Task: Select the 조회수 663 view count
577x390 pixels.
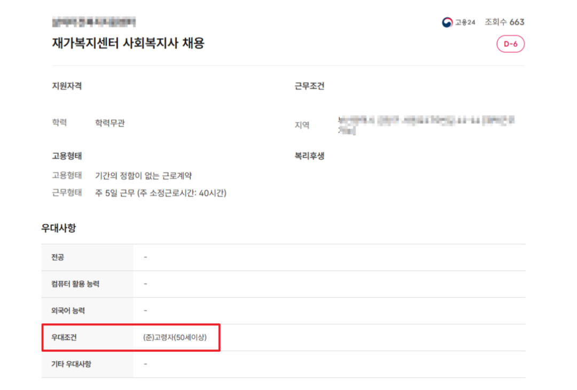Action: point(504,22)
